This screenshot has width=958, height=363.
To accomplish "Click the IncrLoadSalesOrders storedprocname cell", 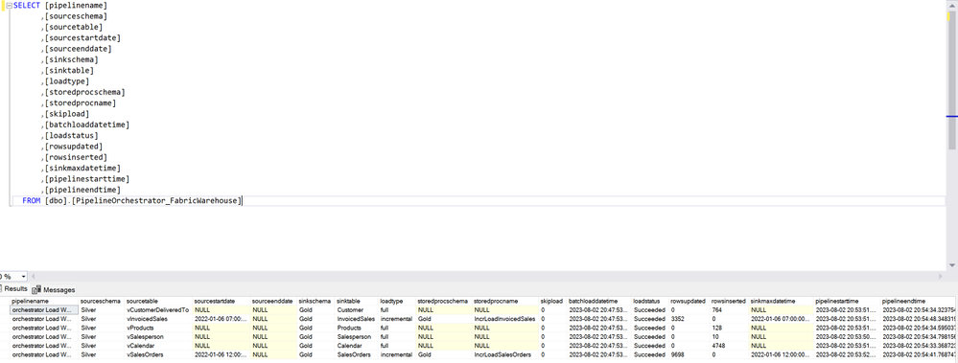I will pyautogui.click(x=505, y=353).
